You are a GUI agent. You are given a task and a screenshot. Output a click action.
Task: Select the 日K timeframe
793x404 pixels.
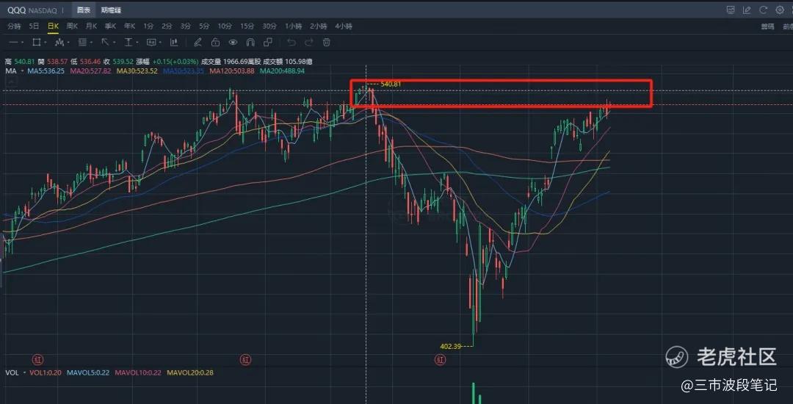pyautogui.click(x=53, y=26)
